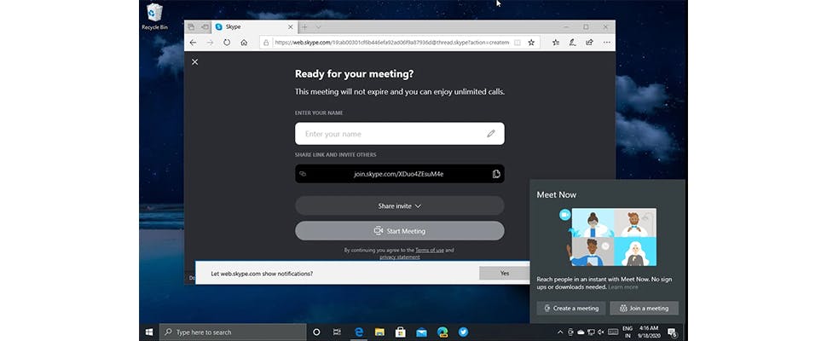This screenshot has width=827, height=341.
Task: Dismiss the meeting dialog with X
Action: coord(194,62)
